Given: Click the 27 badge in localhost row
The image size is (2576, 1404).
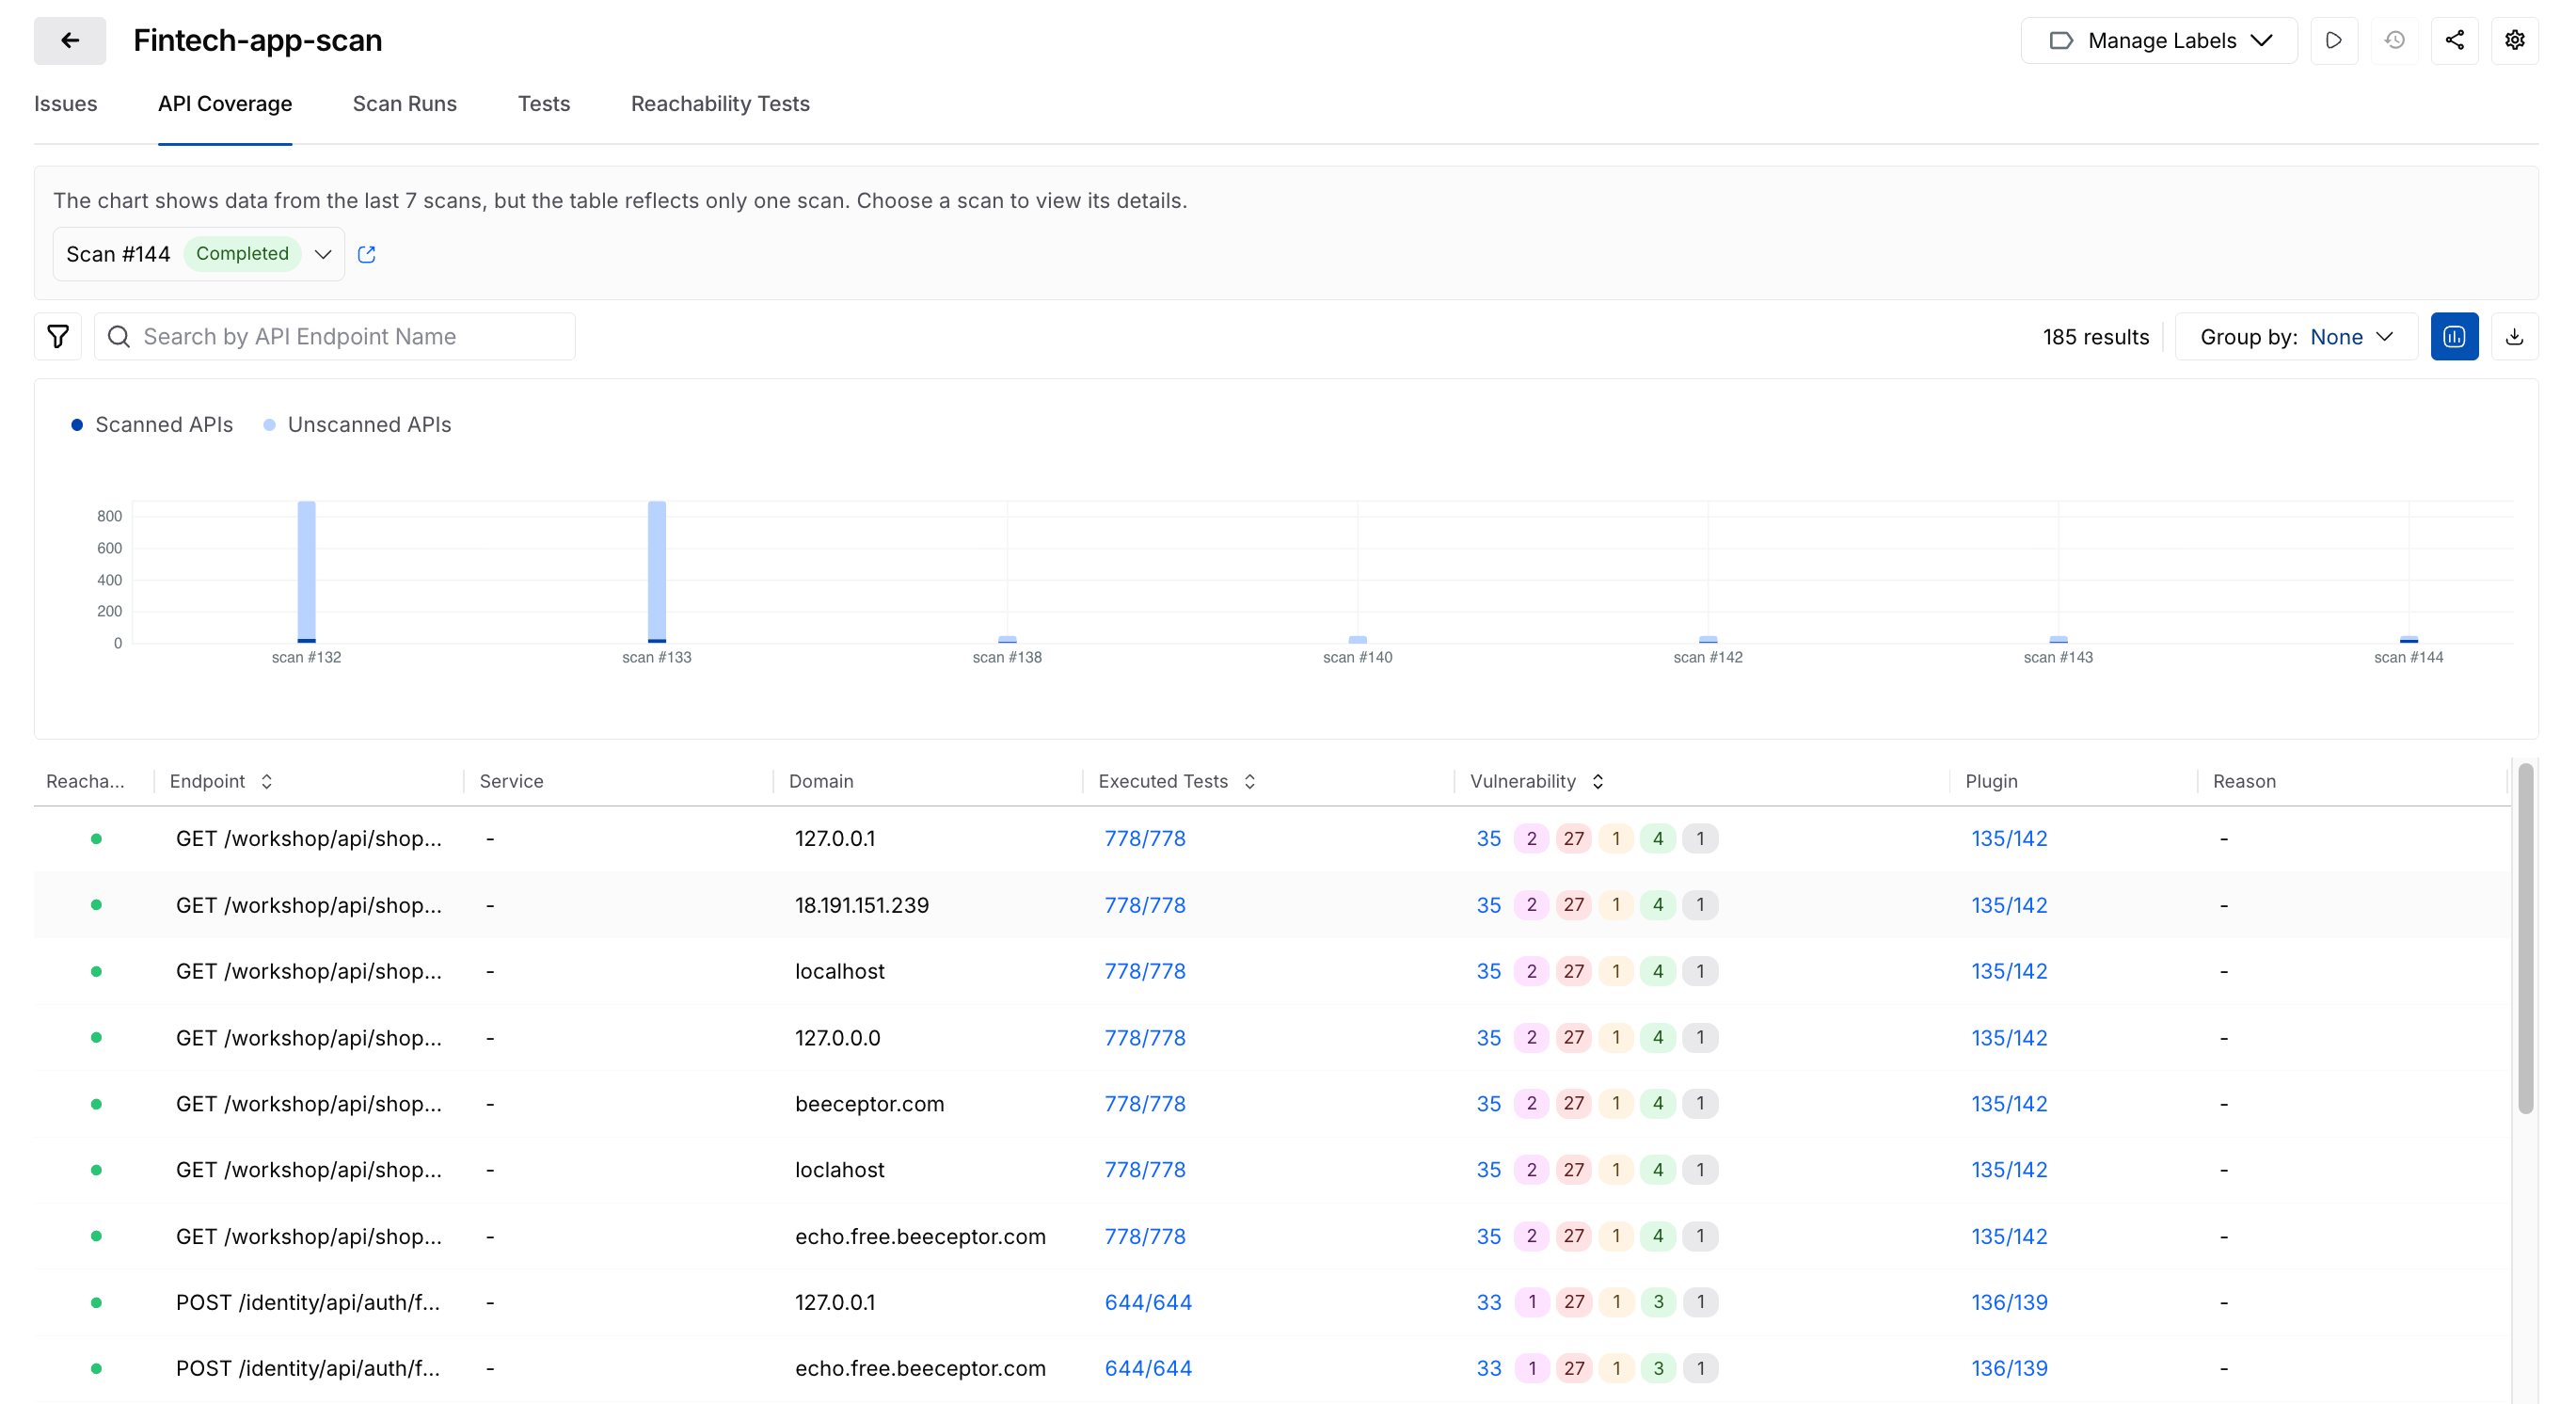Looking at the screenshot, I should click(1573, 971).
